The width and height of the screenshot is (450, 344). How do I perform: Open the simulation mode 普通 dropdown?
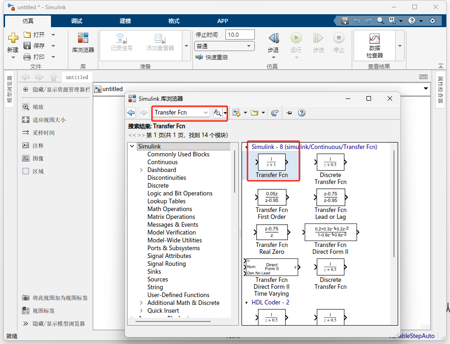coord(225,46)
